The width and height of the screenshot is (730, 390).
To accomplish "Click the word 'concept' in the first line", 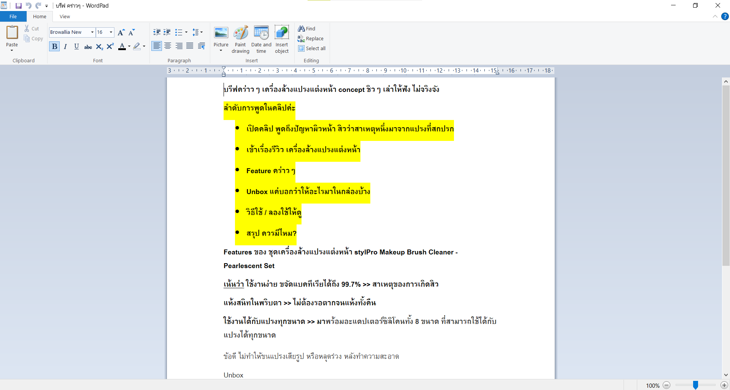I will pyautogui.click(x=351, y=90).
